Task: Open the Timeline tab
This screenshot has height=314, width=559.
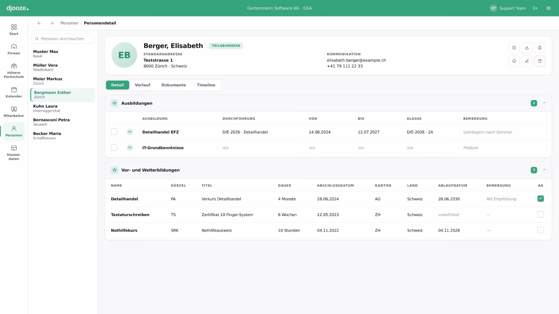Action: 206,85
